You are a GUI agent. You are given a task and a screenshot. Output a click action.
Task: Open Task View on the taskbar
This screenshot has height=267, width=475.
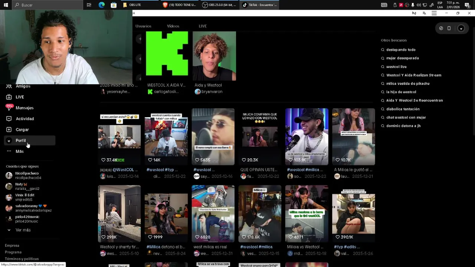89,5
